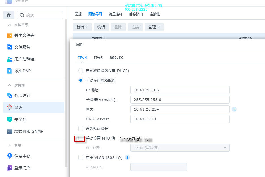Click the 终端机和 SNMP sidebar label
The width and height of the screenshot is (265, 177).
tap(29, 131)
